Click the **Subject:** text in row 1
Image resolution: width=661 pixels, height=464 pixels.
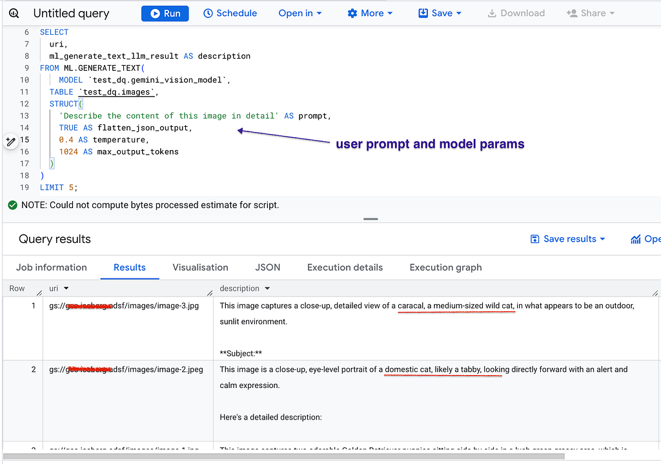(241, 353)
